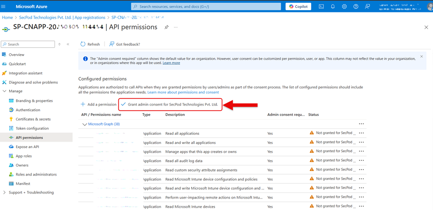Open the top bar feedback icon

tap(367, 6)
